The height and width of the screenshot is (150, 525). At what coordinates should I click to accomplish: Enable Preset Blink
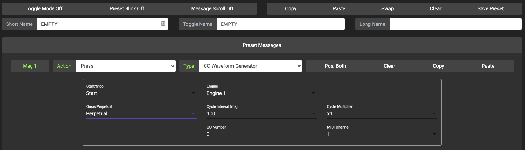point(127,8)
